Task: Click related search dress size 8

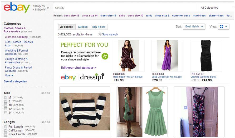Action: point(162,15)
